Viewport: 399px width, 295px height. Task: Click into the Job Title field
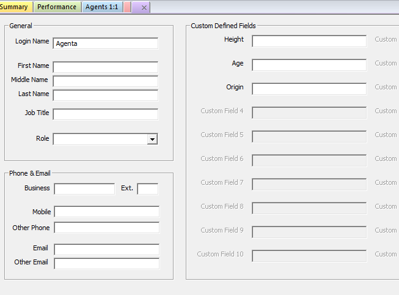pos(105,114)
